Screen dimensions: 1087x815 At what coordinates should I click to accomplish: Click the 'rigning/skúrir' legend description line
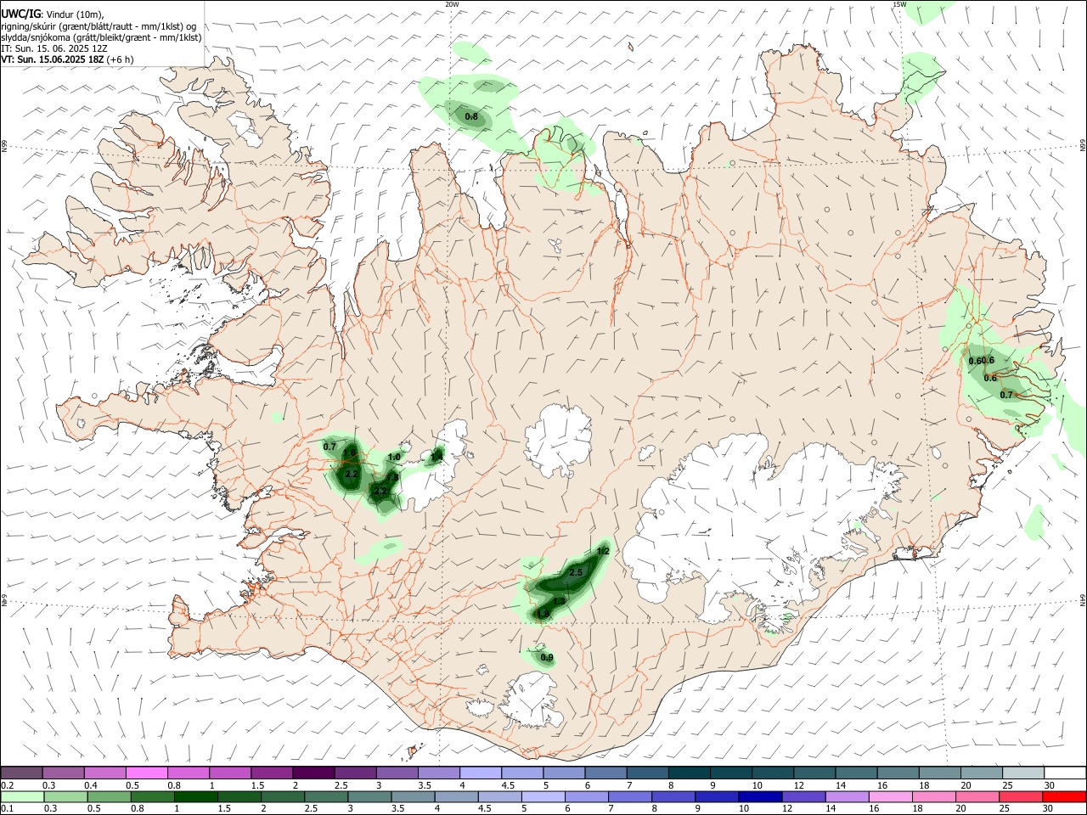(99, 26)
